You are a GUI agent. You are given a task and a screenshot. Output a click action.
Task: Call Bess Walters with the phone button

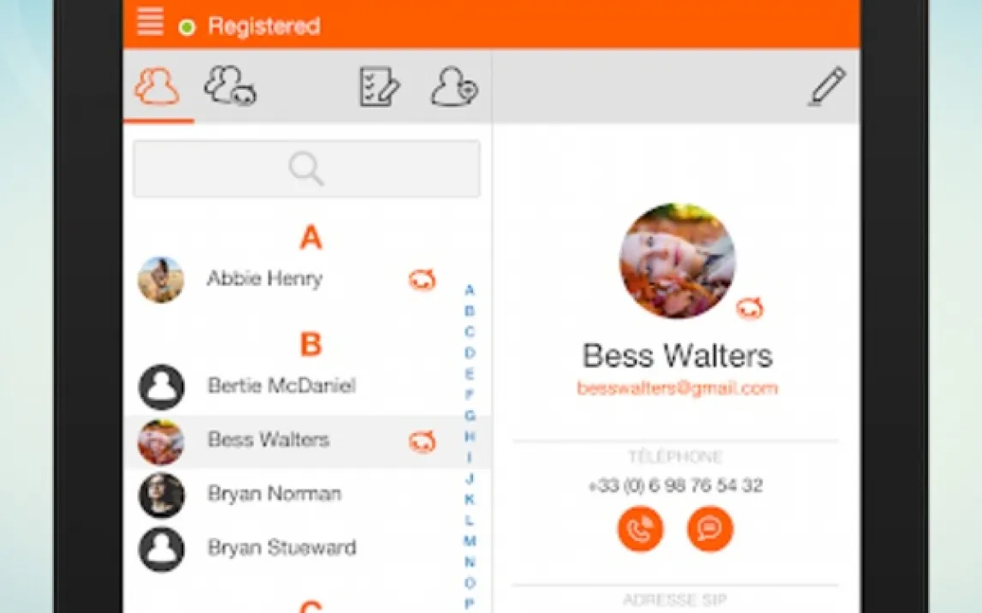[x=640, y=529]
